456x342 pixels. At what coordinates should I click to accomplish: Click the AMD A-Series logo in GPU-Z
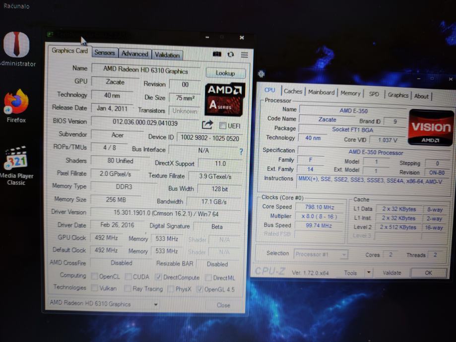tap(224, 99)
